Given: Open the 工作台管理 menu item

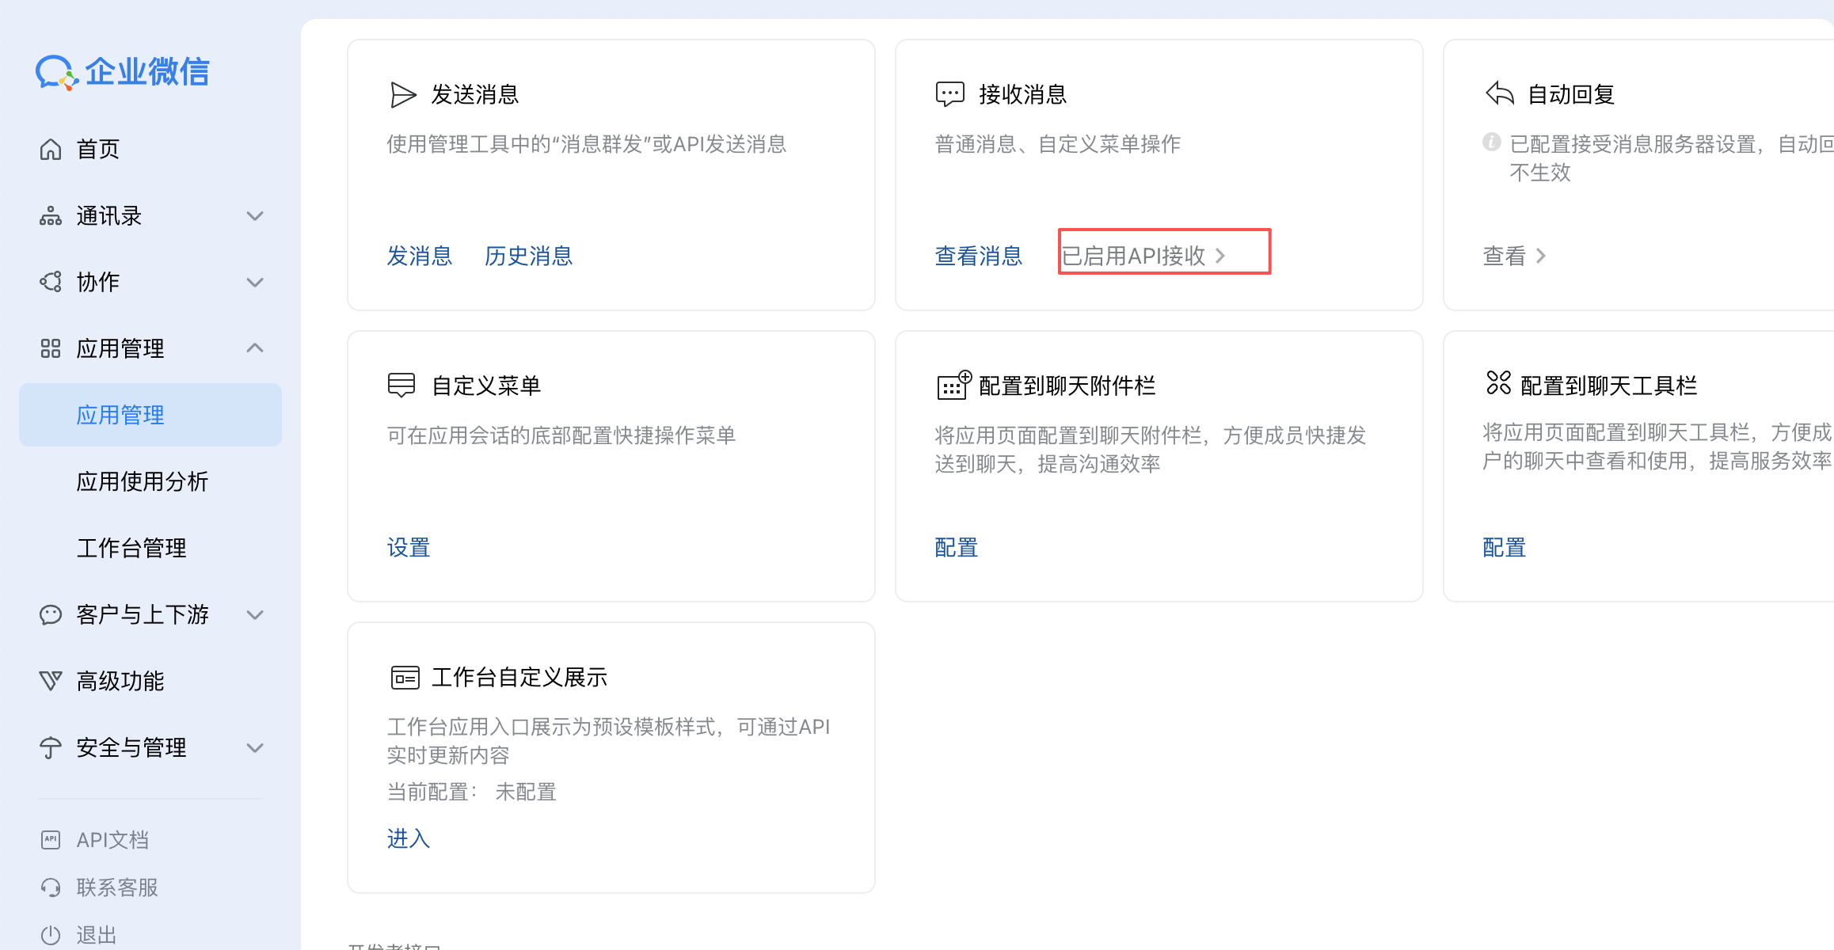Looking at the screenshot, I should [131, 548].
